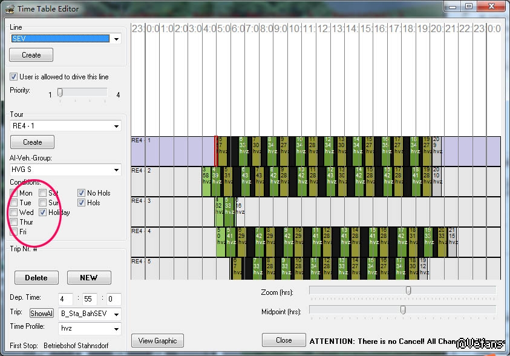Image resolution: width=510 pixels, height=356 pixels.
Task: Click the NEW trip button
Action: (x=89, y=278)
